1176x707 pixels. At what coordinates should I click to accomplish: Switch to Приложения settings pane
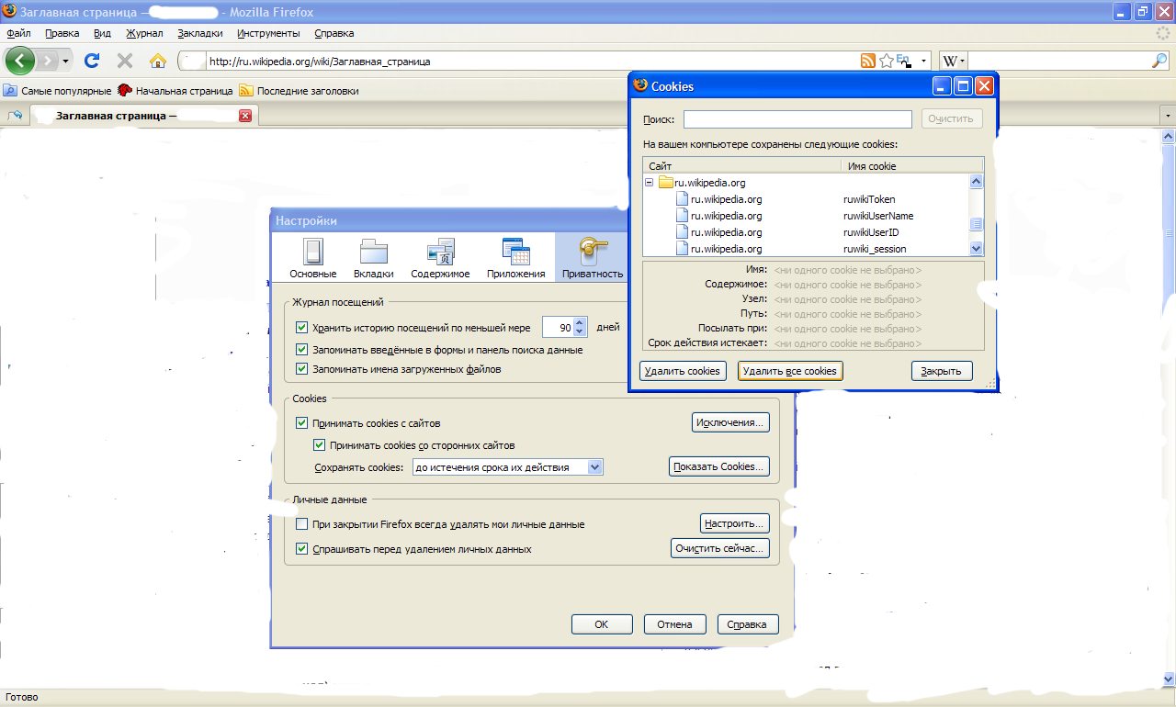pyautogui.click(x=515, y=257)
